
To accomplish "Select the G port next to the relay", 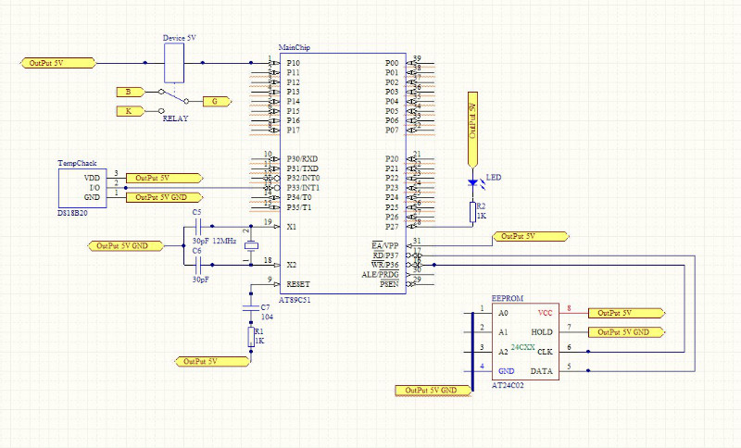I will [215, 101].
